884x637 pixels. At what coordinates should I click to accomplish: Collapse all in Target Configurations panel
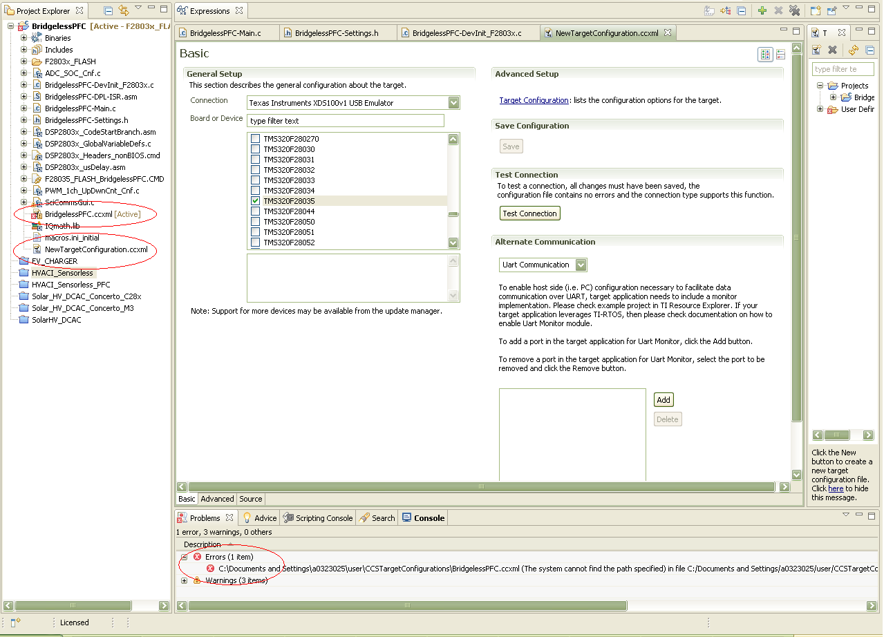pos(869,50)
